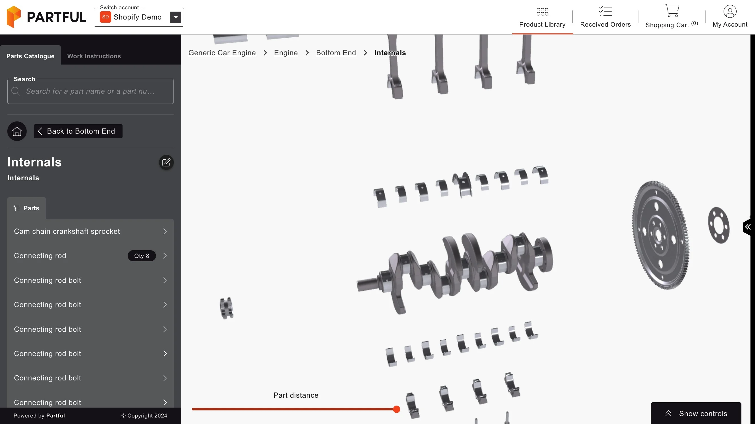Click the Cam chain crankshaft sprocket label
The height and width of the screenshot is (424, 755).
(67, 231)
